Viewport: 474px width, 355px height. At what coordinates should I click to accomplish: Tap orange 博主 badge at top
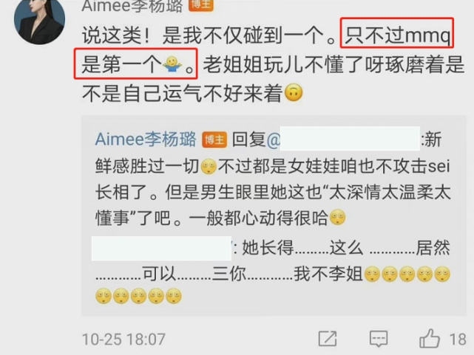(201, 5)
